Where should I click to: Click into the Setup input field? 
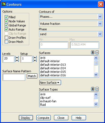pos(26,59)
